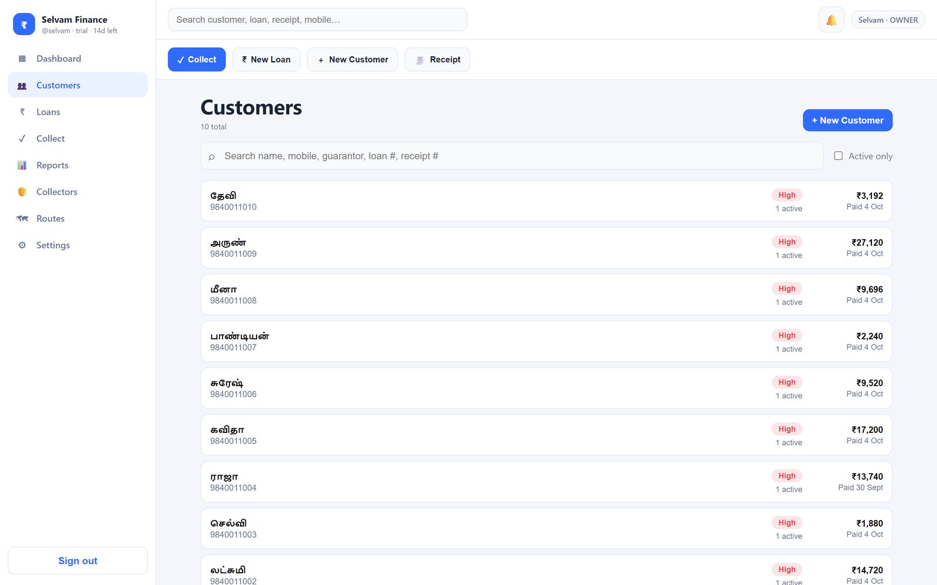Screen dimensions: 937x585
Task: Open Settings page
Action: point(77,245)
